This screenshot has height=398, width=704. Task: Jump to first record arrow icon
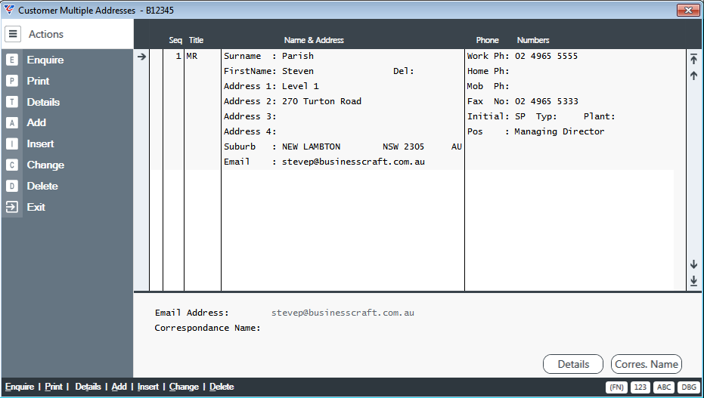[693, 59]
